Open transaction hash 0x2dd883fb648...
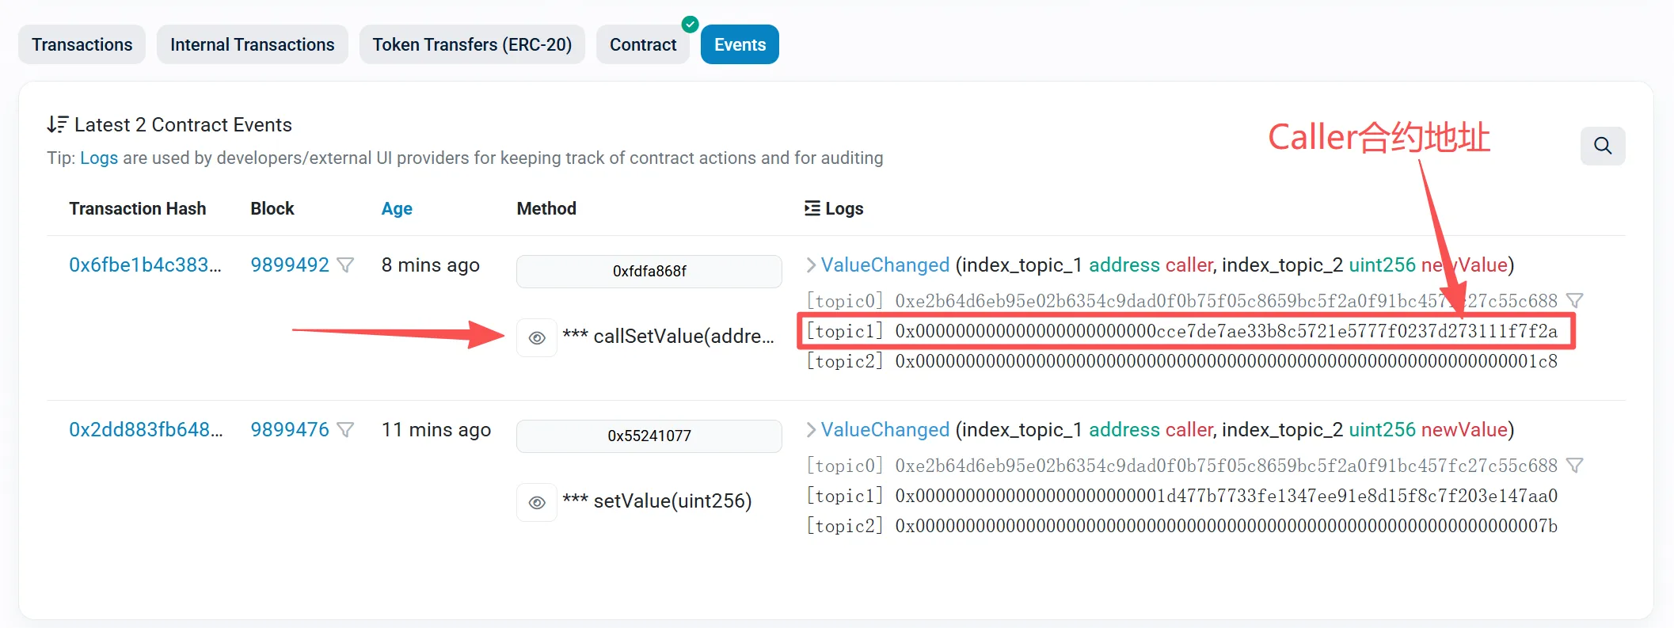Screen dimensions: 1674x628 146,430
